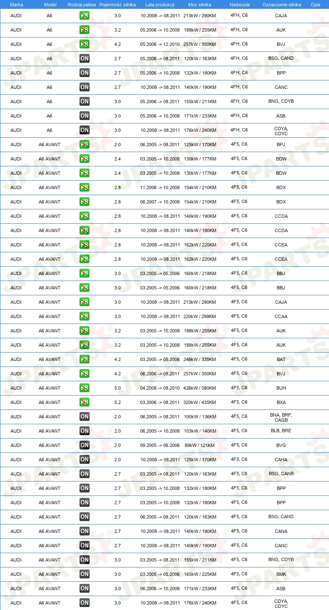Click diesel ON icon in non-Avant A6 CDYA, CDYC row
Viewport: 329px width, 610px height.
point(85,131)
